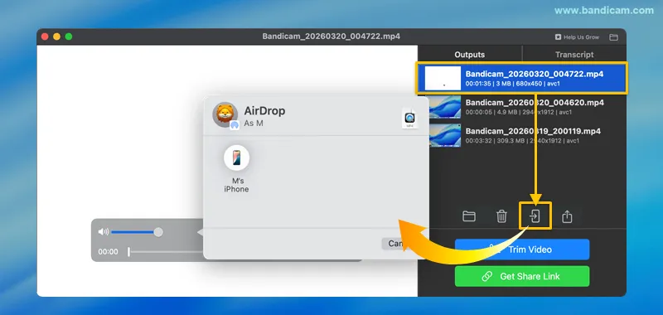Switch to the Transcript tab

click(x=574, y=55)
